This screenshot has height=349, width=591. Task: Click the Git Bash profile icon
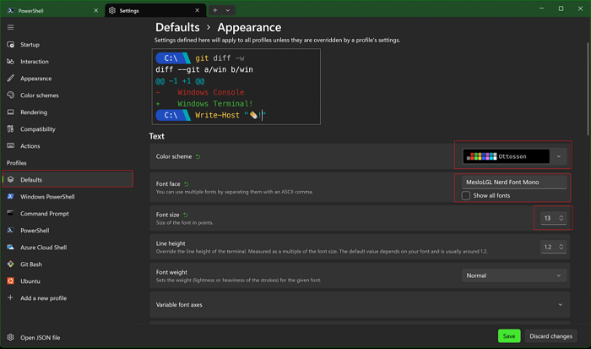[x=10, y=264]
